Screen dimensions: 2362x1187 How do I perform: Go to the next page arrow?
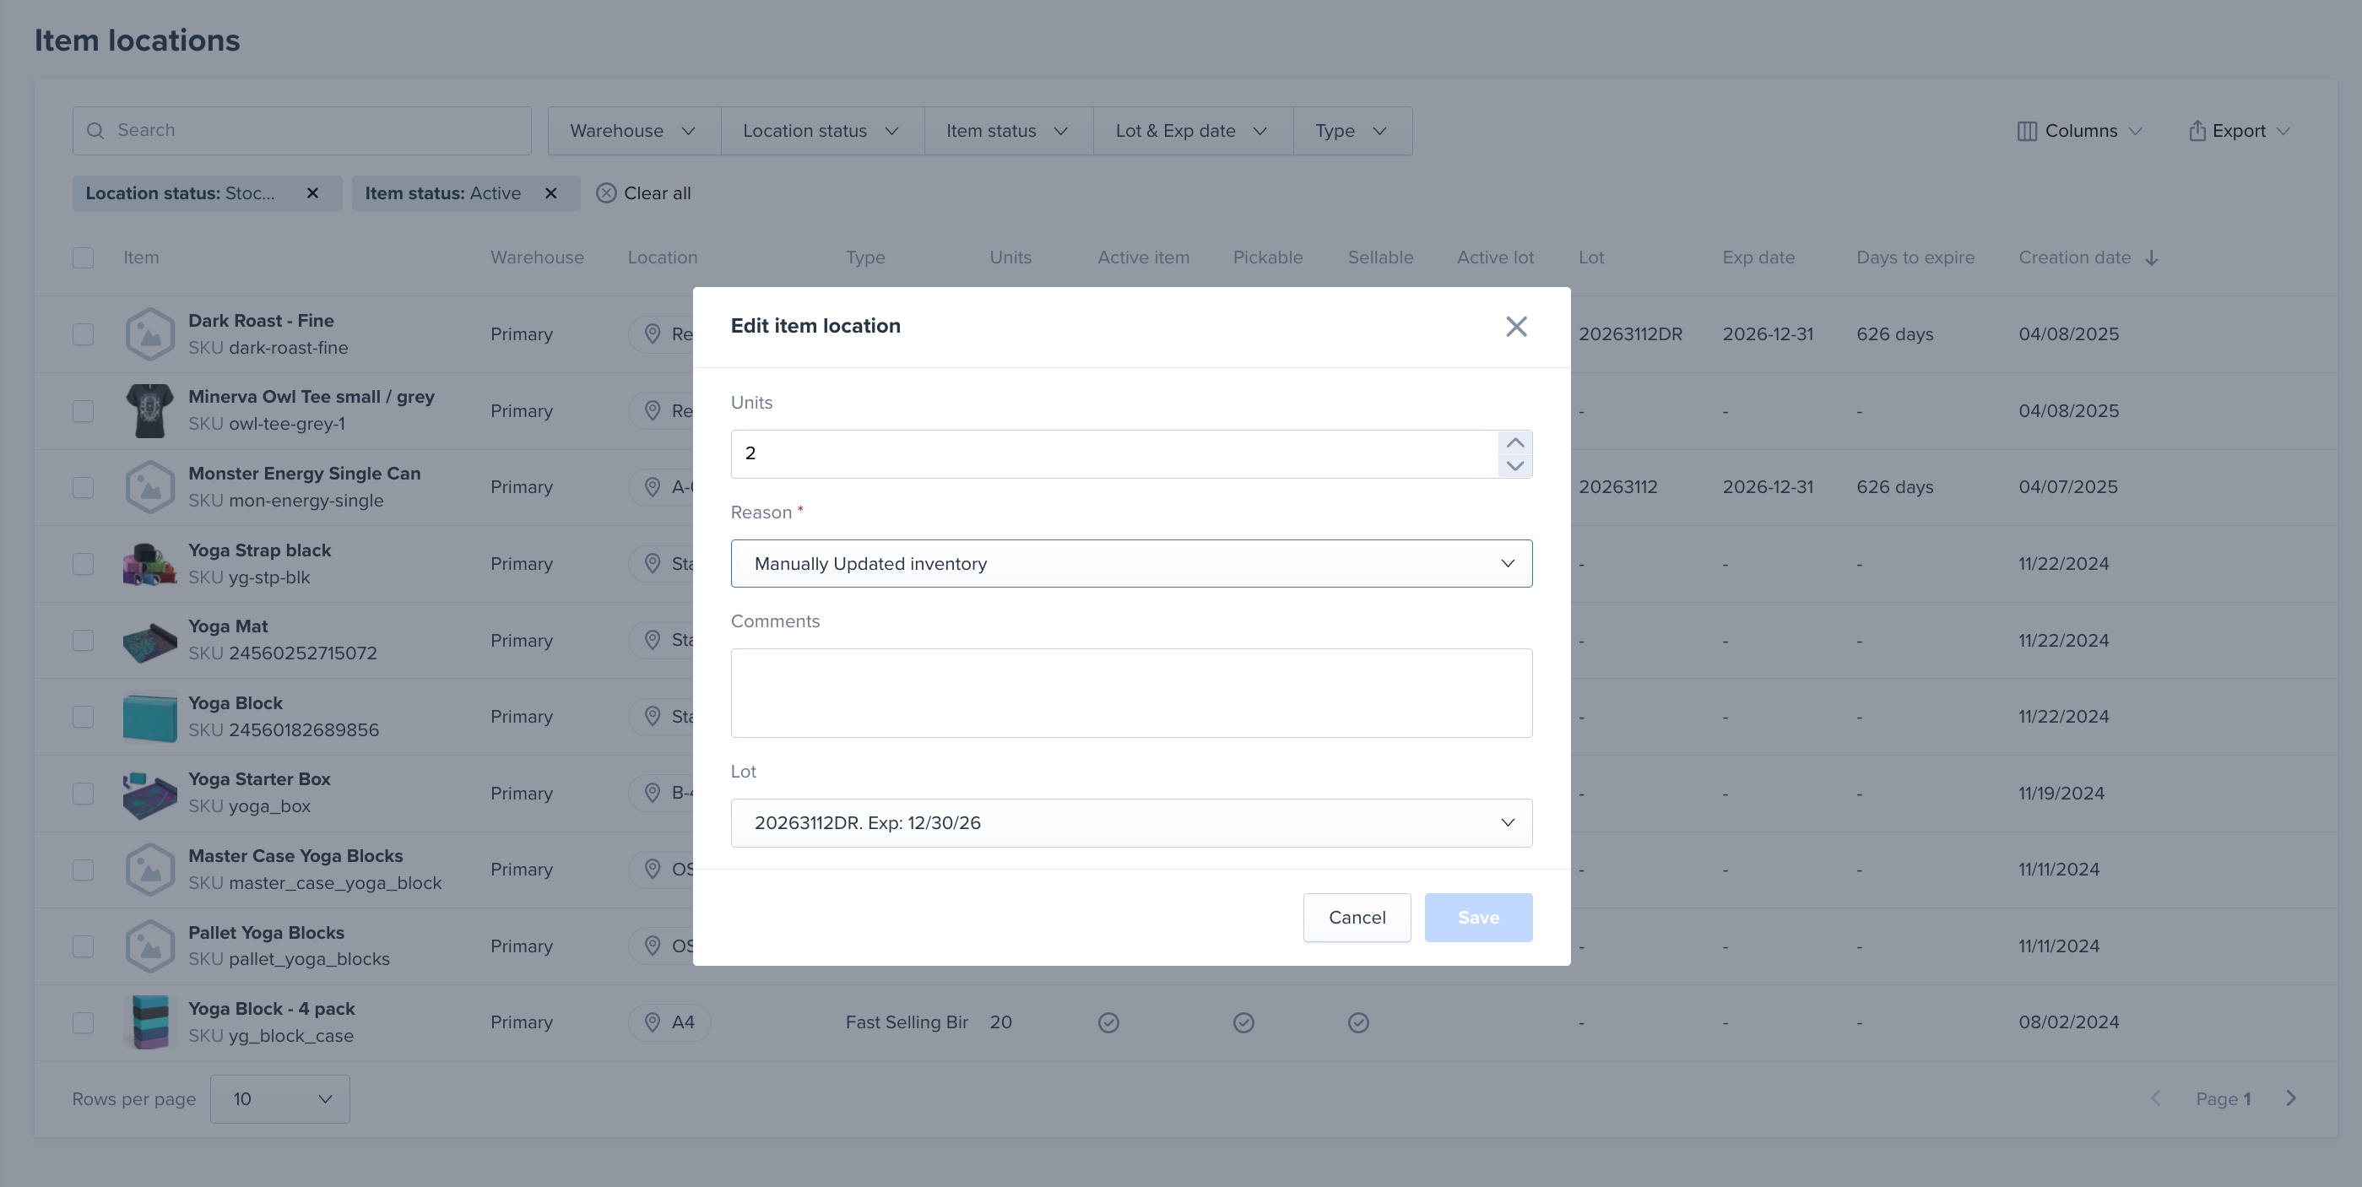pyautogui.click(x=2290, y=1098)
